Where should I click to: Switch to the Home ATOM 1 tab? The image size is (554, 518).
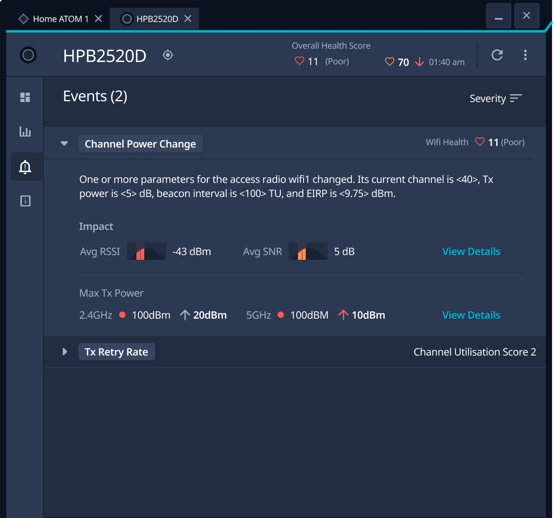[x=54, y=19]
